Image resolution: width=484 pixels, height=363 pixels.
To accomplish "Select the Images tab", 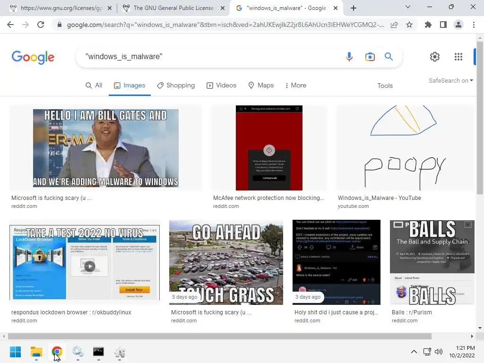I will click(x=130, y=85).
